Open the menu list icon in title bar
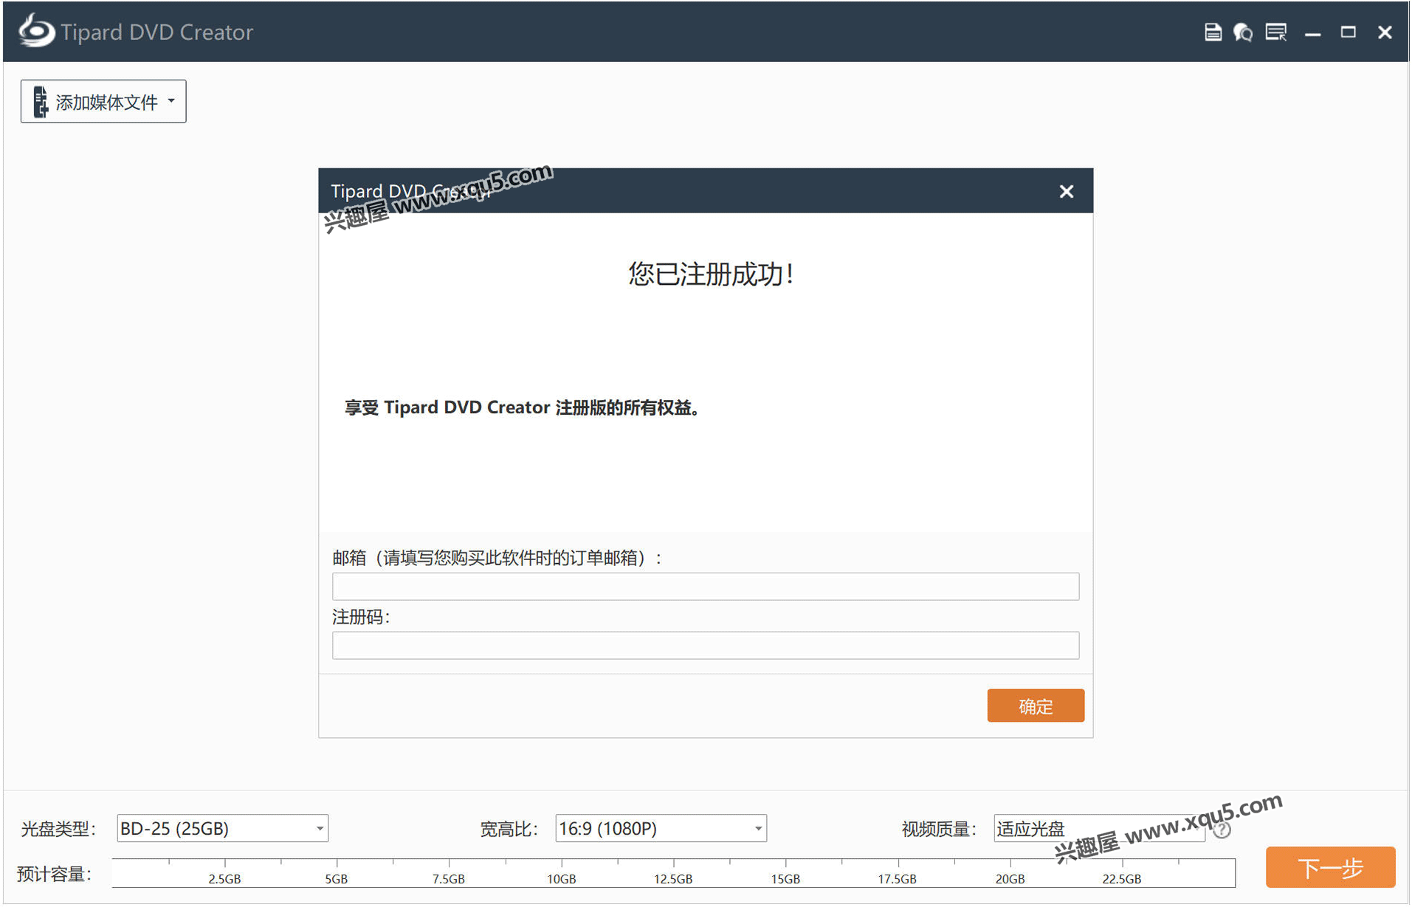 click(x=1276, y=32)
